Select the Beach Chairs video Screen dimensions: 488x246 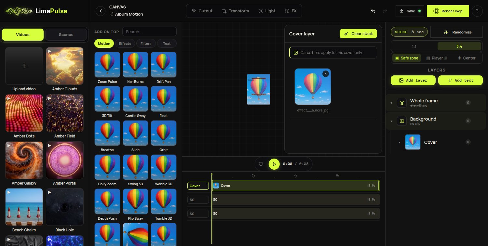24,207
